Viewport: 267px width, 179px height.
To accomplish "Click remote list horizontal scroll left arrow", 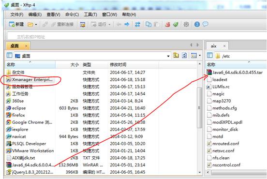I will [208, 172].
